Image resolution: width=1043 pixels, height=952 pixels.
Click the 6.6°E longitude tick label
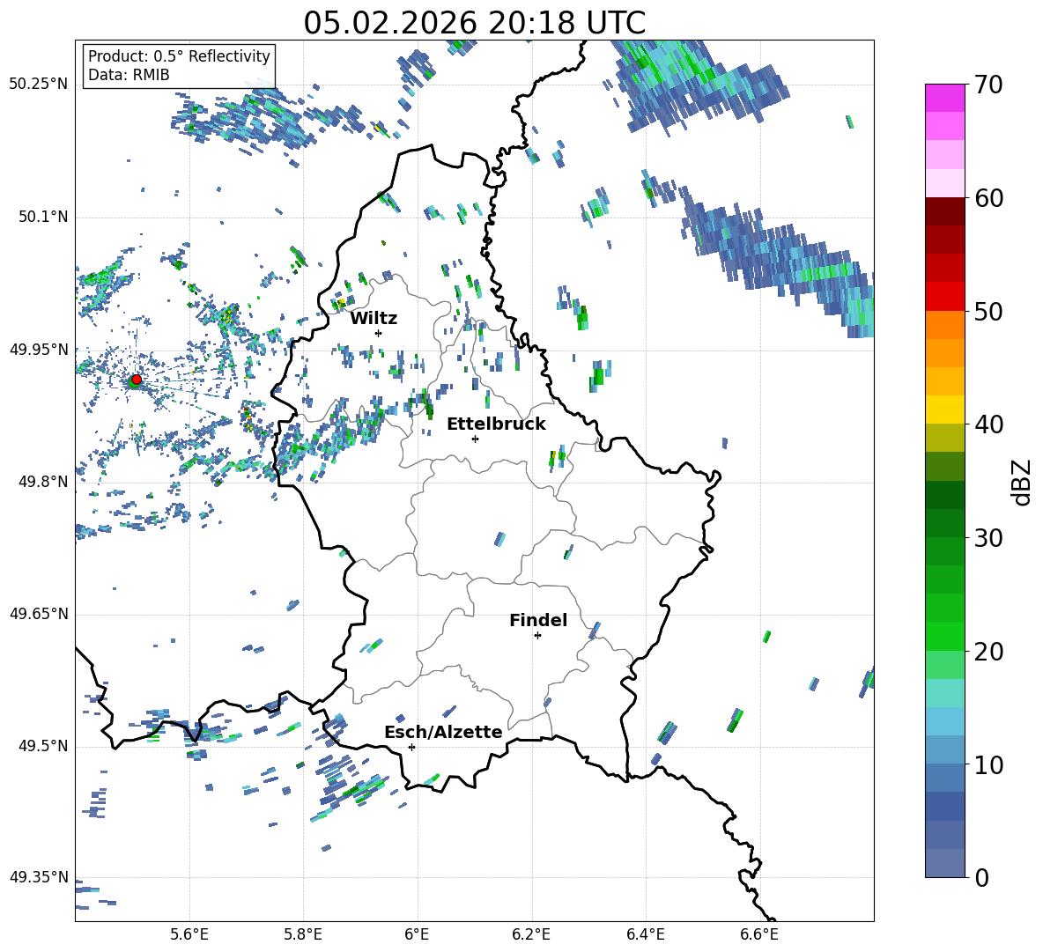click(x=759, y=934)
